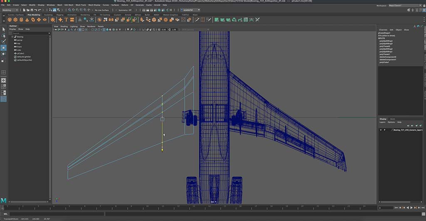The height and width of the screenshot is (221, 426).
Task: Click the Maya logo icon at bottom-left
Action: pyautogui.click(x=4, y=200)
